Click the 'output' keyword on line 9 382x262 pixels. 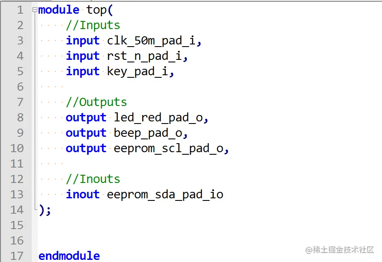pos(86,133)
